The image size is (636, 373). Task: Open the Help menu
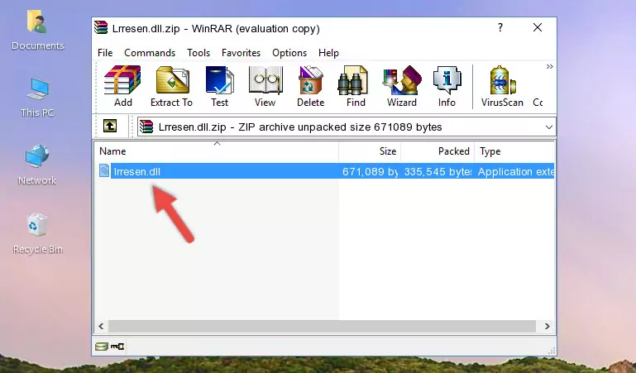[328, 53]
